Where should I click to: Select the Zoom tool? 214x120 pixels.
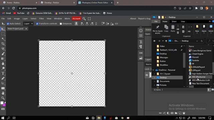3,98
